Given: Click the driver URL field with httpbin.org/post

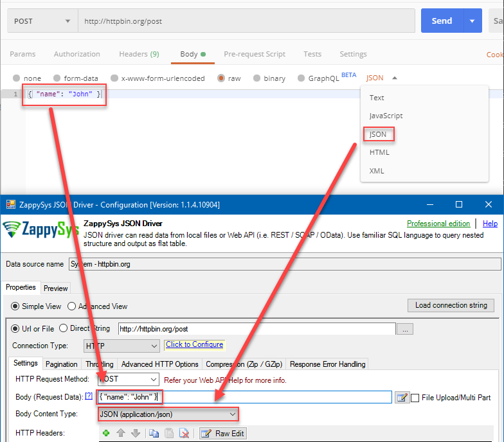Looking at the screenshot, I should coord(257,329).
